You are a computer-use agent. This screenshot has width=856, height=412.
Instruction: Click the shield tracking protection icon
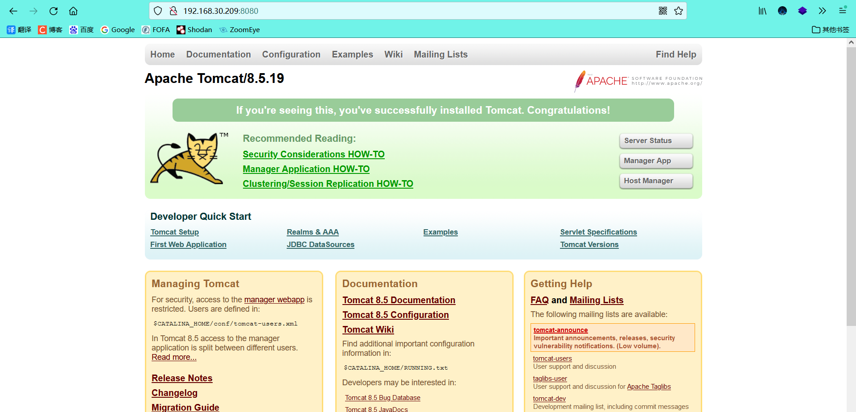coord(158,11)
